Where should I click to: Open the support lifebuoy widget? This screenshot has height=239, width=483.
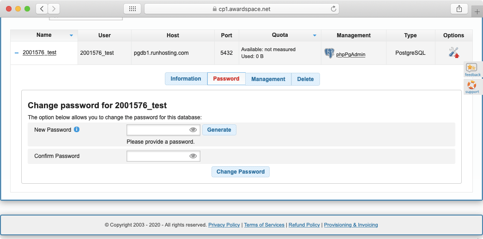(472, 87)
